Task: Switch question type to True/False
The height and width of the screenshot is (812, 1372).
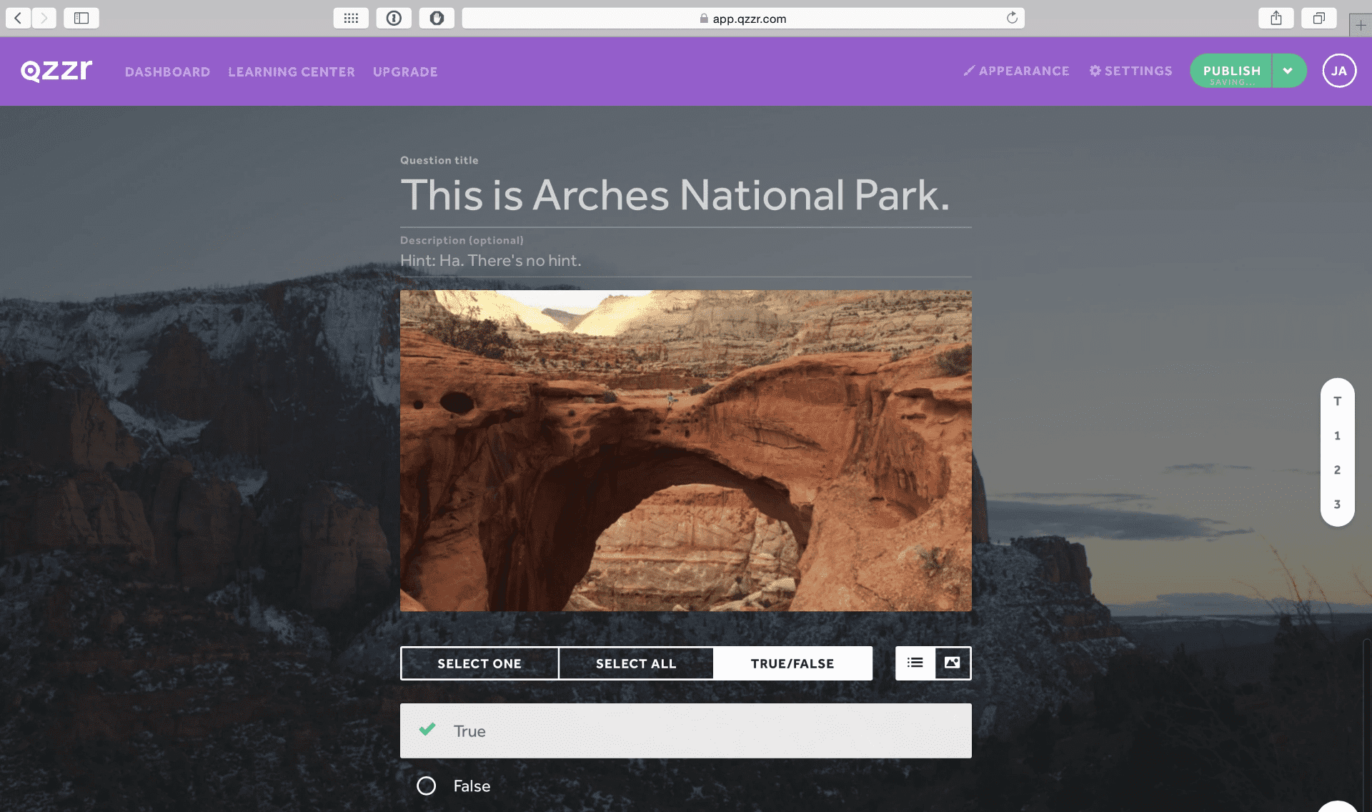Action: 792,663
